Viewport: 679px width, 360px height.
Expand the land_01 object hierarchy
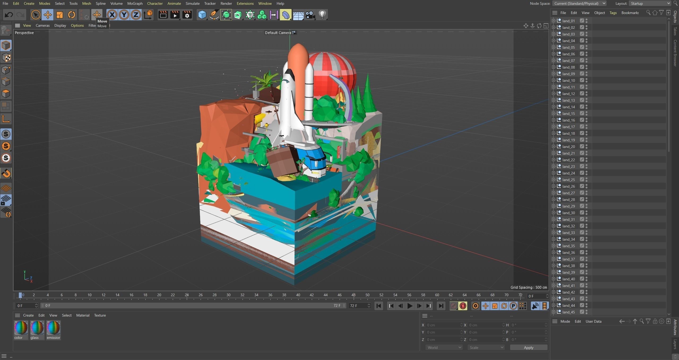click(553, 21)
